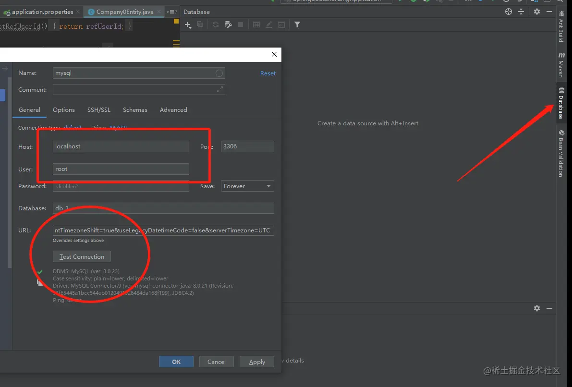Click the locate crosshair icon in Database panel

click(509, 12)
